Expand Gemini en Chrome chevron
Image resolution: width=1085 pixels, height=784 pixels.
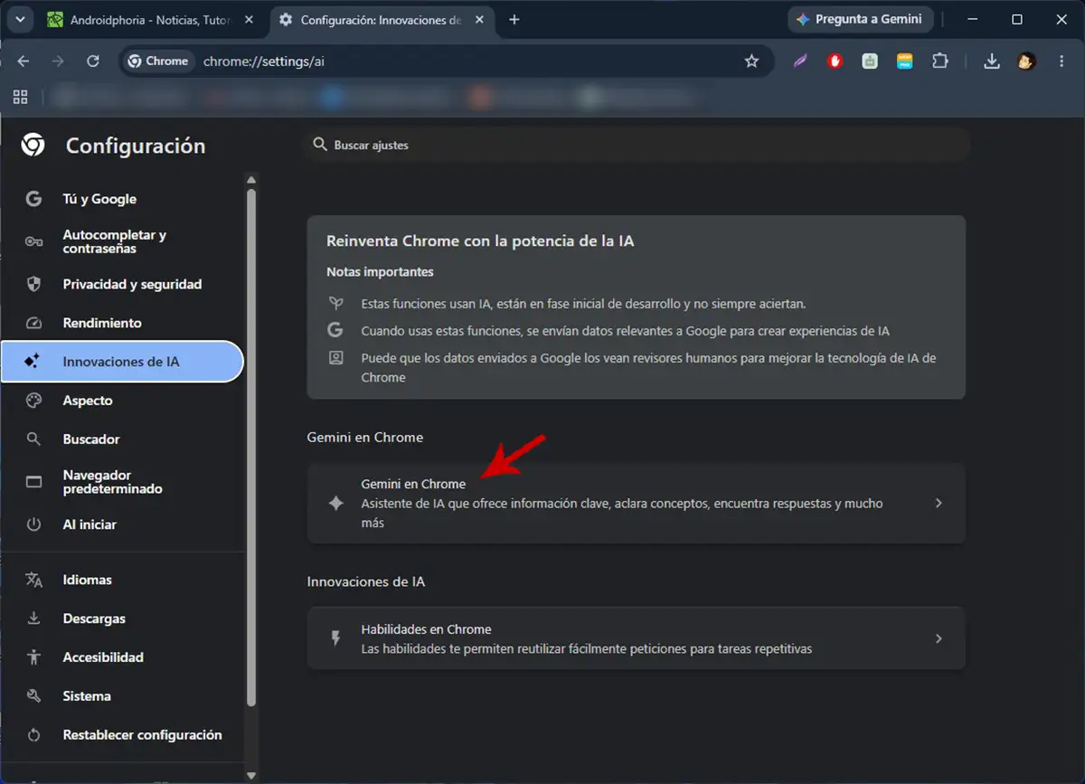[939, 504]
